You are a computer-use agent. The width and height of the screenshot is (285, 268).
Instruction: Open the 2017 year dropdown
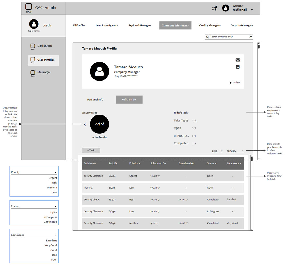(217, 151)
